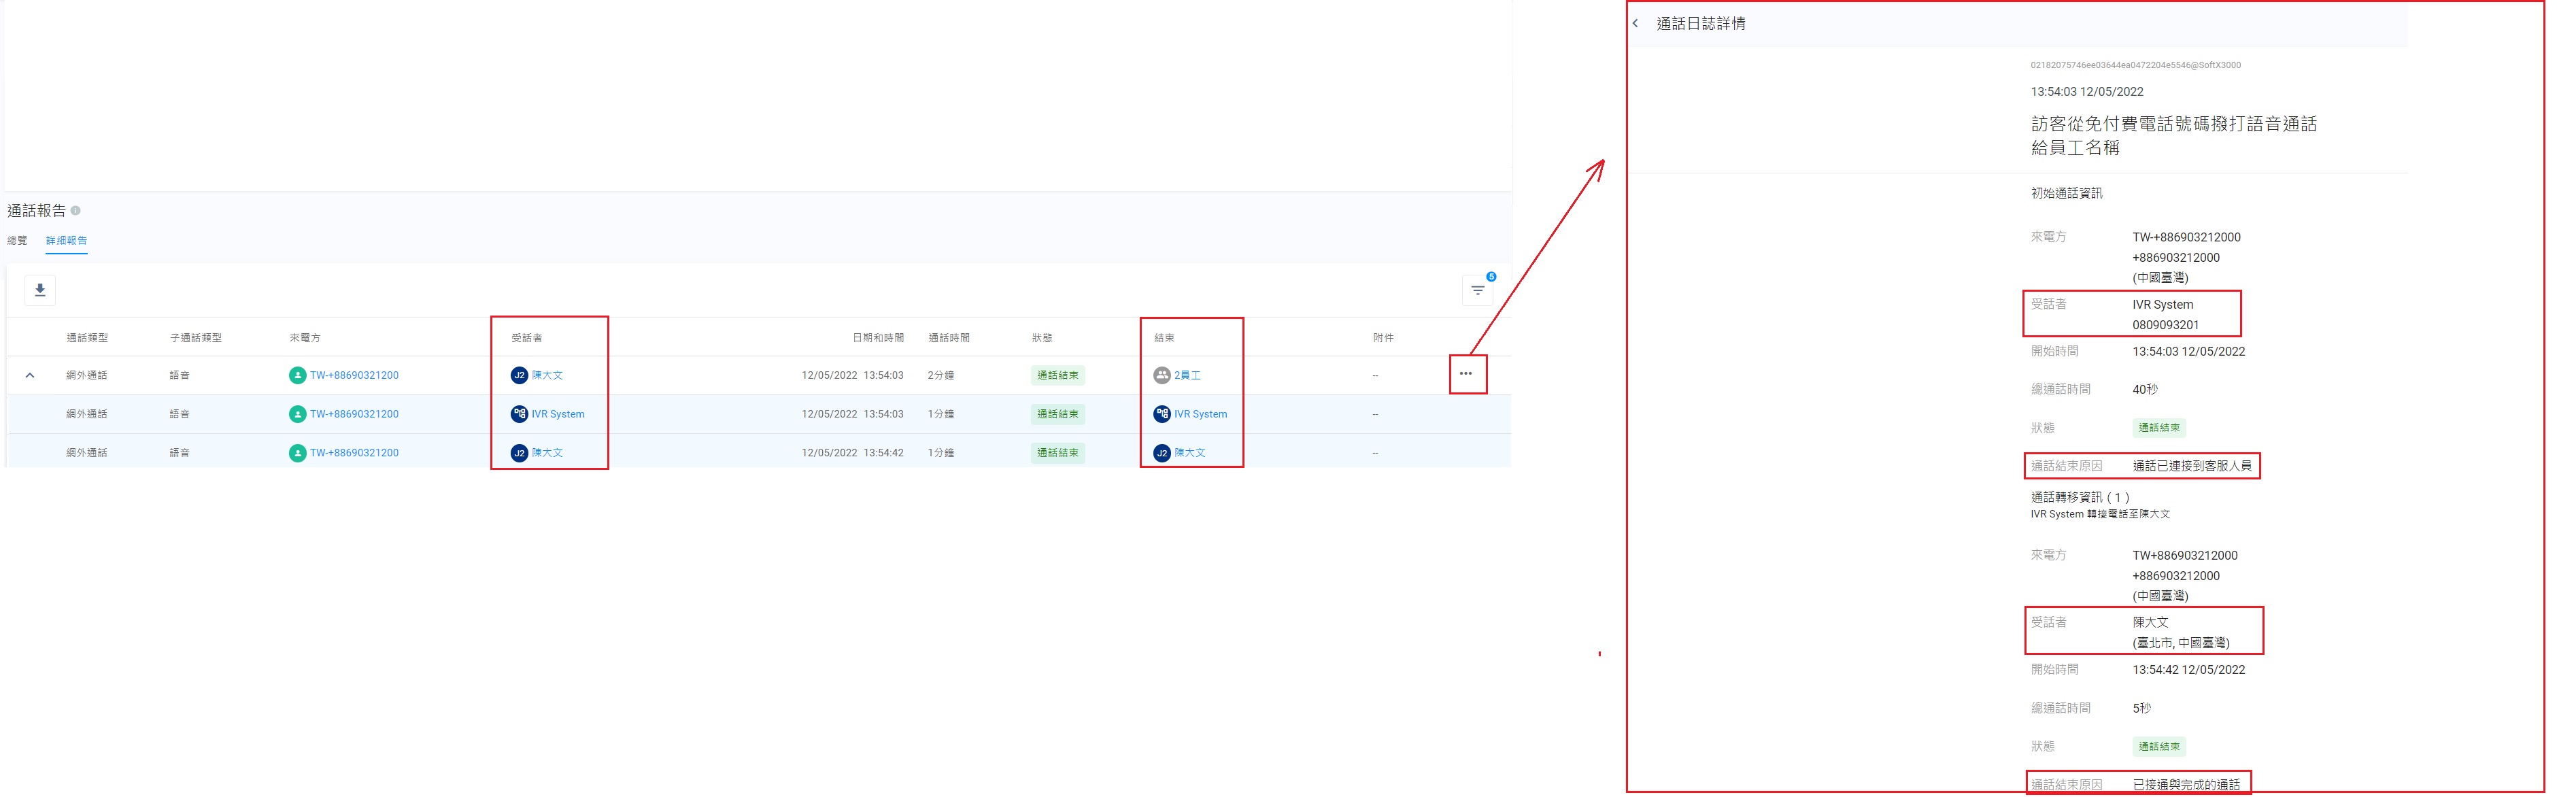This screenshot has height=797, width=2576.
Task: Click the IVR System icon in the 受話者 column
Action: click(519, 414)
